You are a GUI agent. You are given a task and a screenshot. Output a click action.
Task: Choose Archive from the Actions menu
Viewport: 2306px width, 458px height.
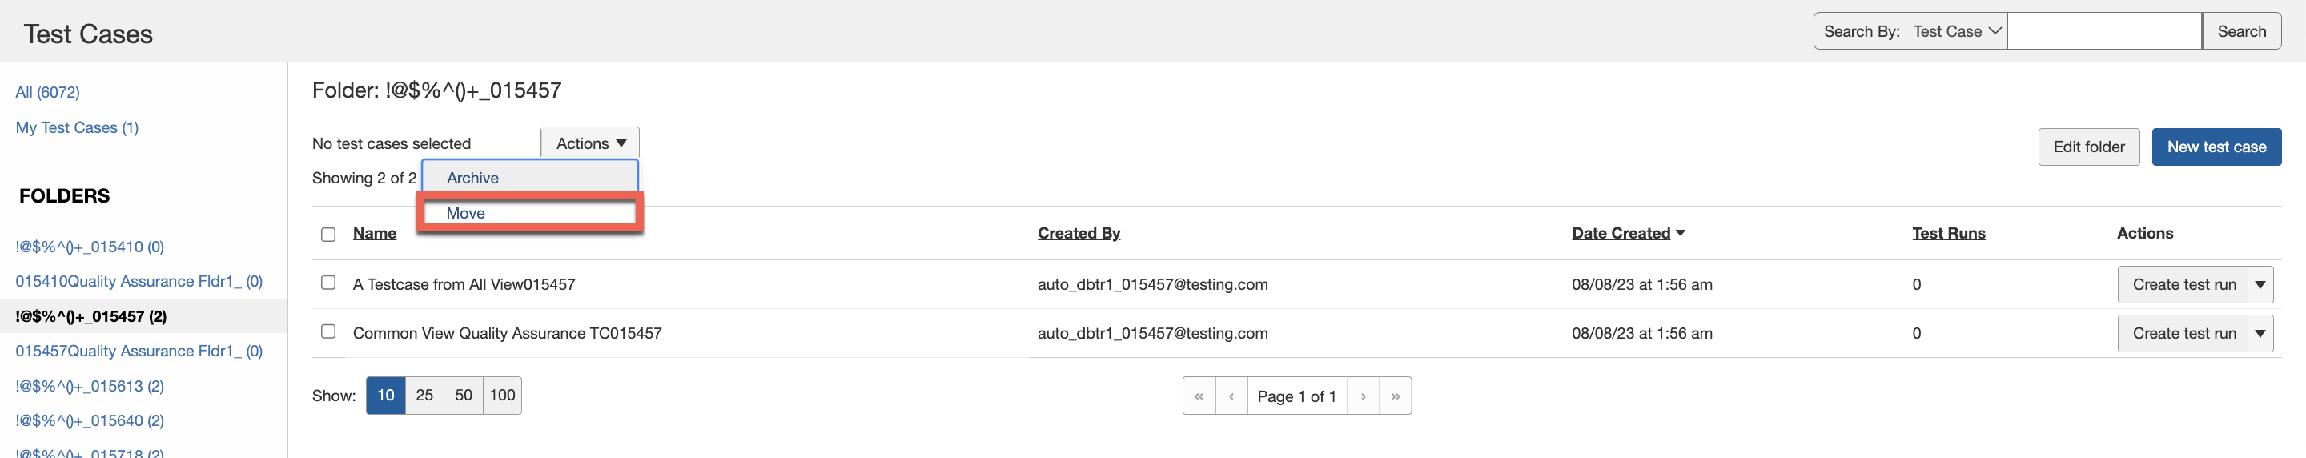[x=472, y=178]
